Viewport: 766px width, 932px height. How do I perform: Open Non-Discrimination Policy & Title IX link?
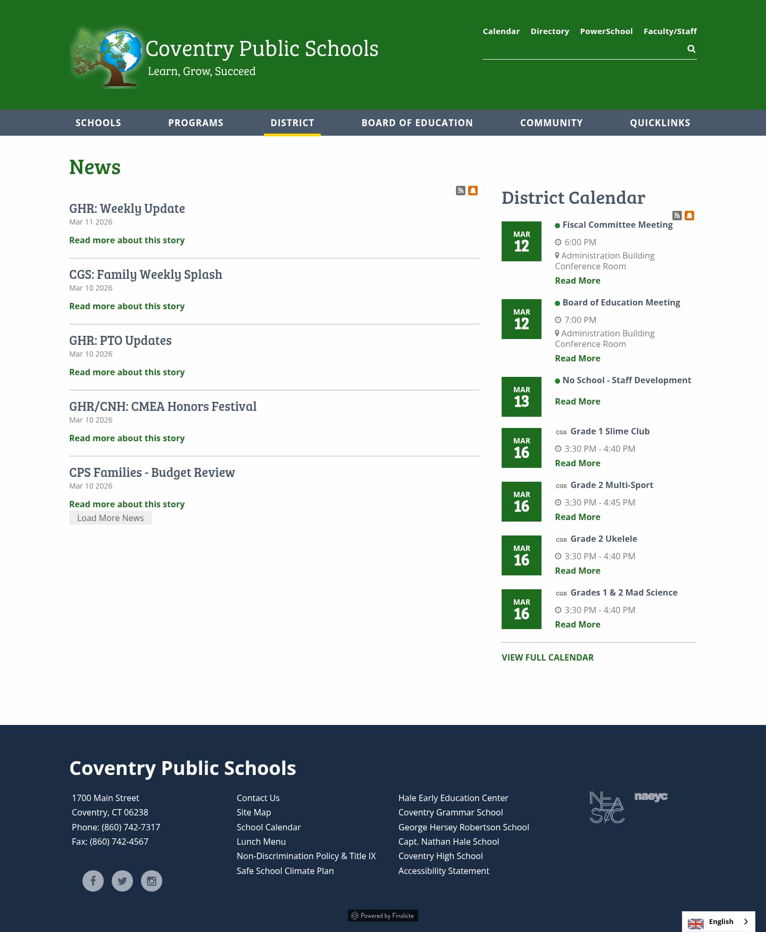point(306,856)
